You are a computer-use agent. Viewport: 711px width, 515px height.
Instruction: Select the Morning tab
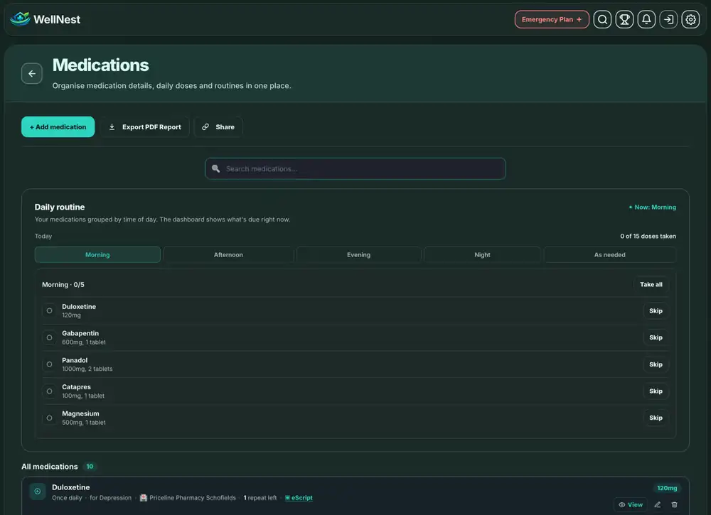pyautogui.click(x=97, y=254)
